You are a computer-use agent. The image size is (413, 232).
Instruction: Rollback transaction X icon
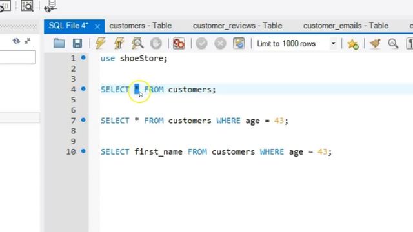tap(220, 43)
